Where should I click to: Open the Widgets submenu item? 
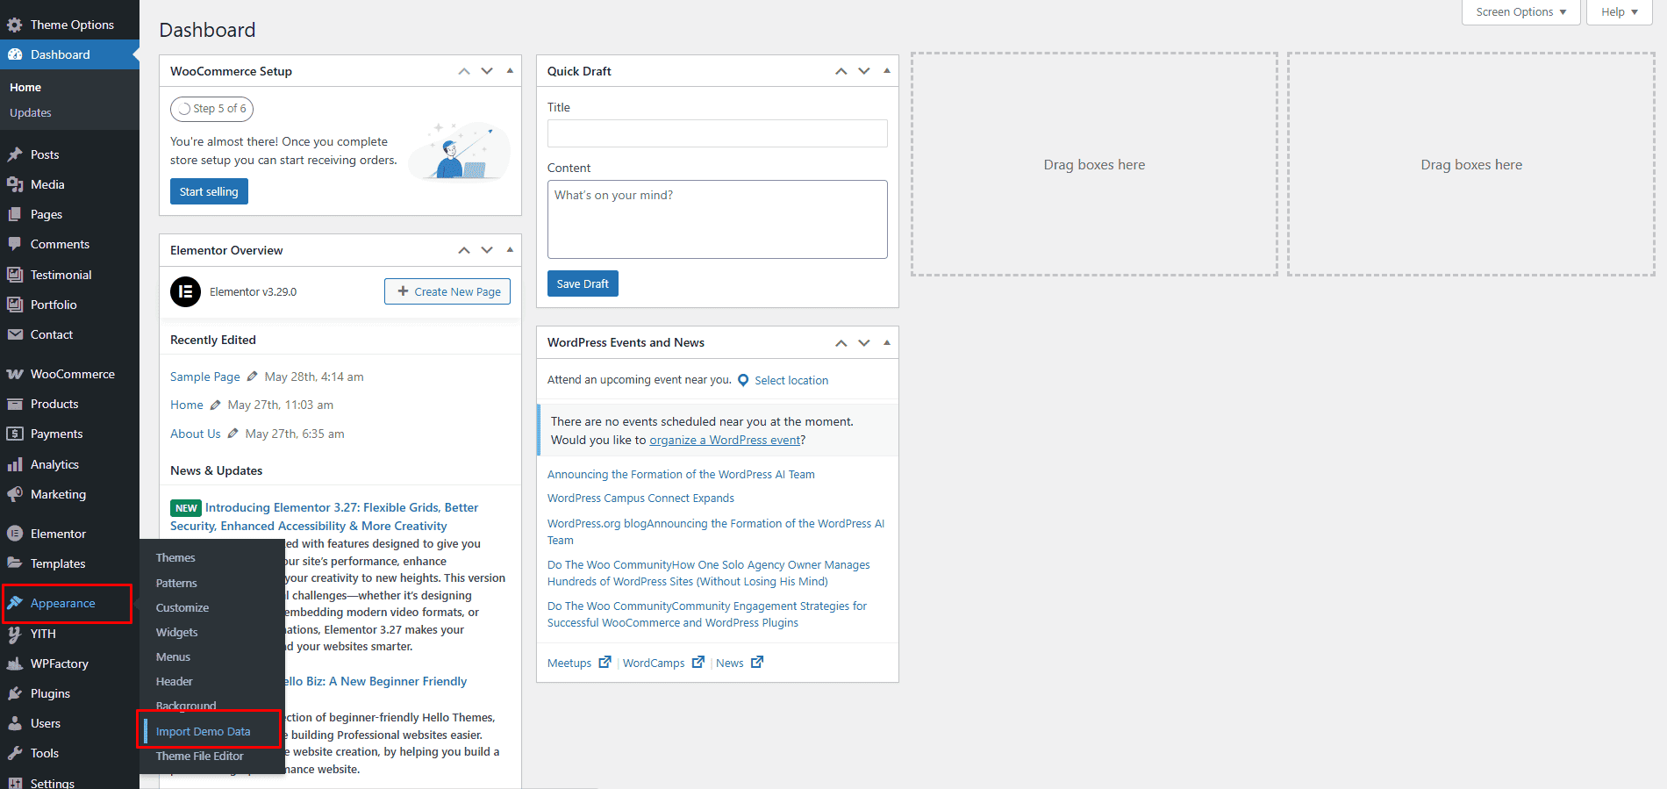click(176, 632)
